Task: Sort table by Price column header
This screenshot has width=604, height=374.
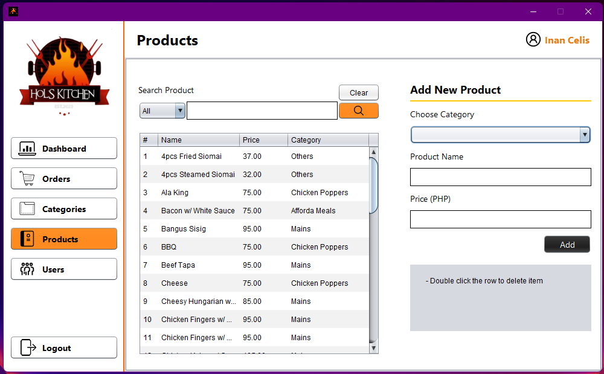Action: tap(263, 140)
